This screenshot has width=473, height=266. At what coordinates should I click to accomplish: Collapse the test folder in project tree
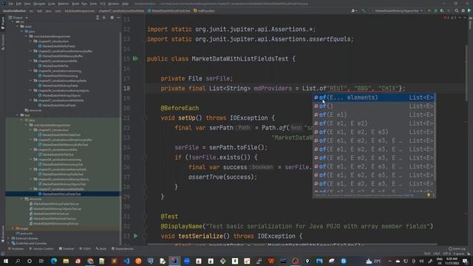pyautogui.click(x=18, y=115)
